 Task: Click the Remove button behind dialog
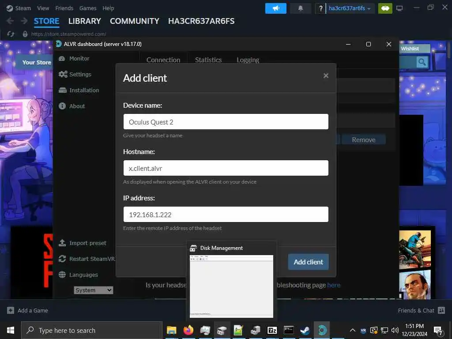[364, 140]
